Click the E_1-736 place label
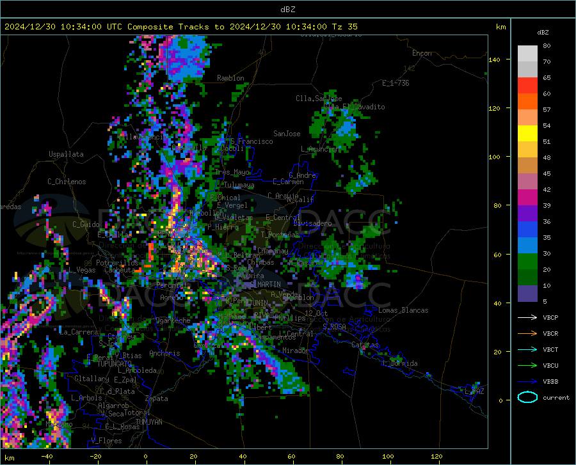 point(396,83)
